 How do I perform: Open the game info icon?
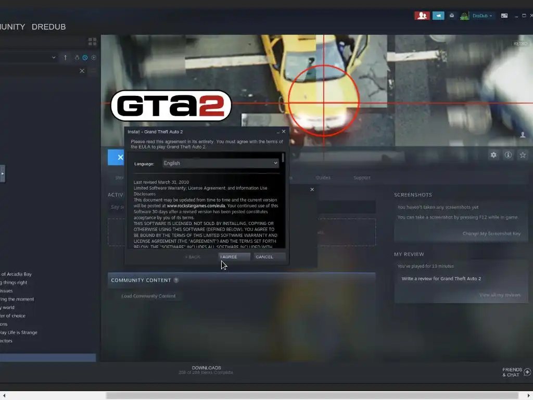508,155
